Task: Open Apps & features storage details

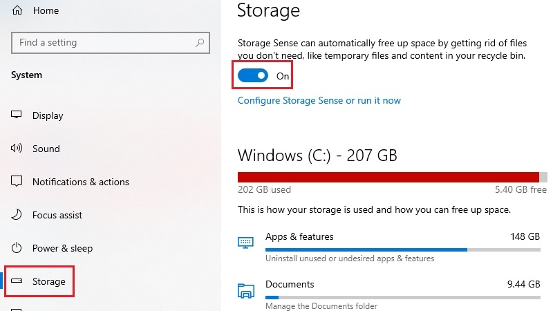Action: (x=388, y=247)
